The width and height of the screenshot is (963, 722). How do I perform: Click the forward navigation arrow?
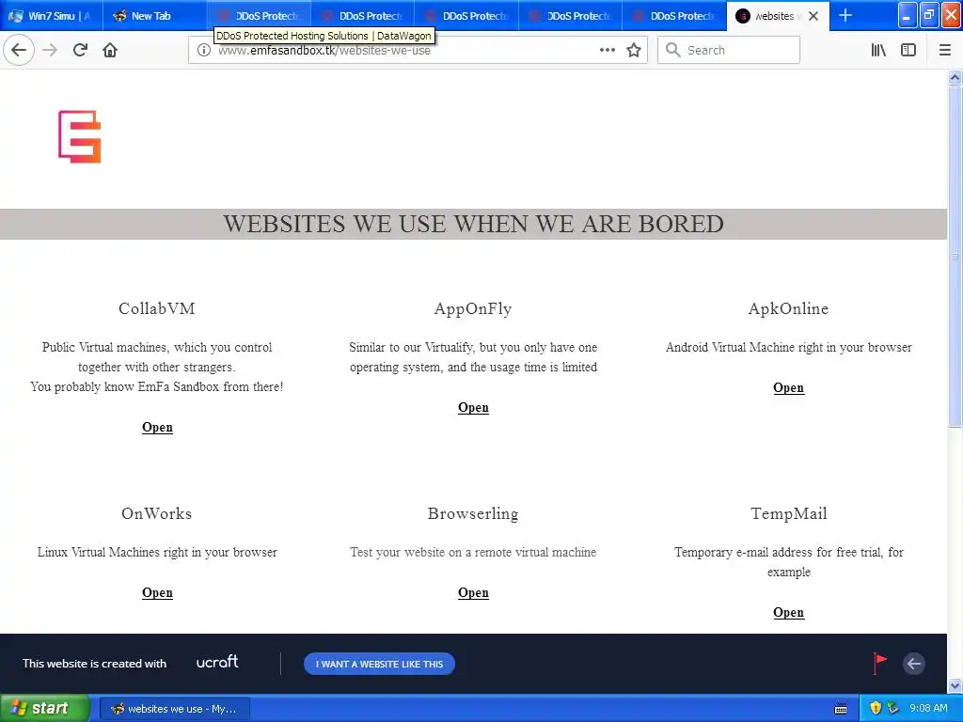pos(50,50)
